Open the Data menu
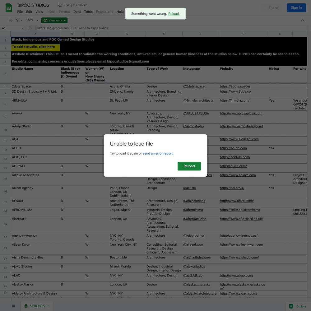 pyautogui.click(x=77, y=12)
